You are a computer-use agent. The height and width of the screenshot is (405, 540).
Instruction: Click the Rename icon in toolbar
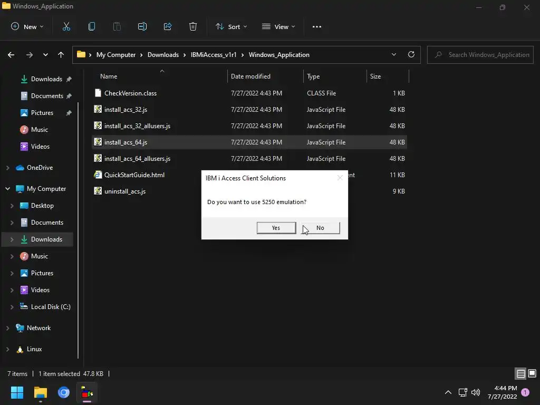(142, 26)
